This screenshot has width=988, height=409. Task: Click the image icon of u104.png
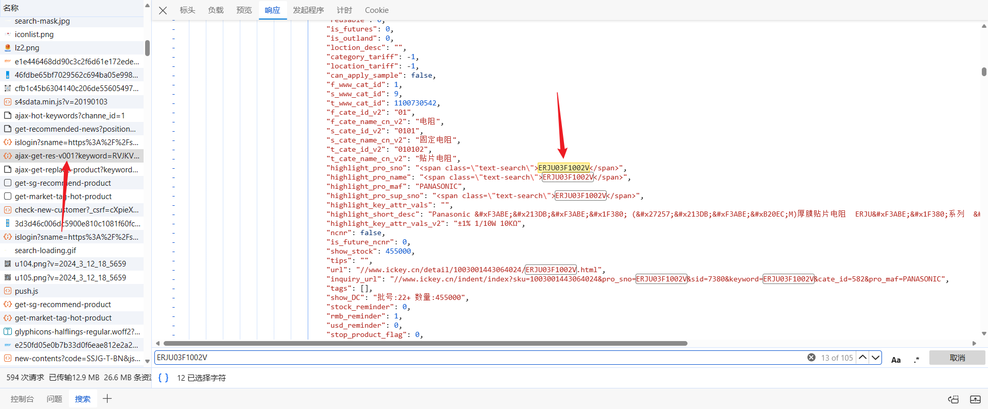[x=8, y=264]
